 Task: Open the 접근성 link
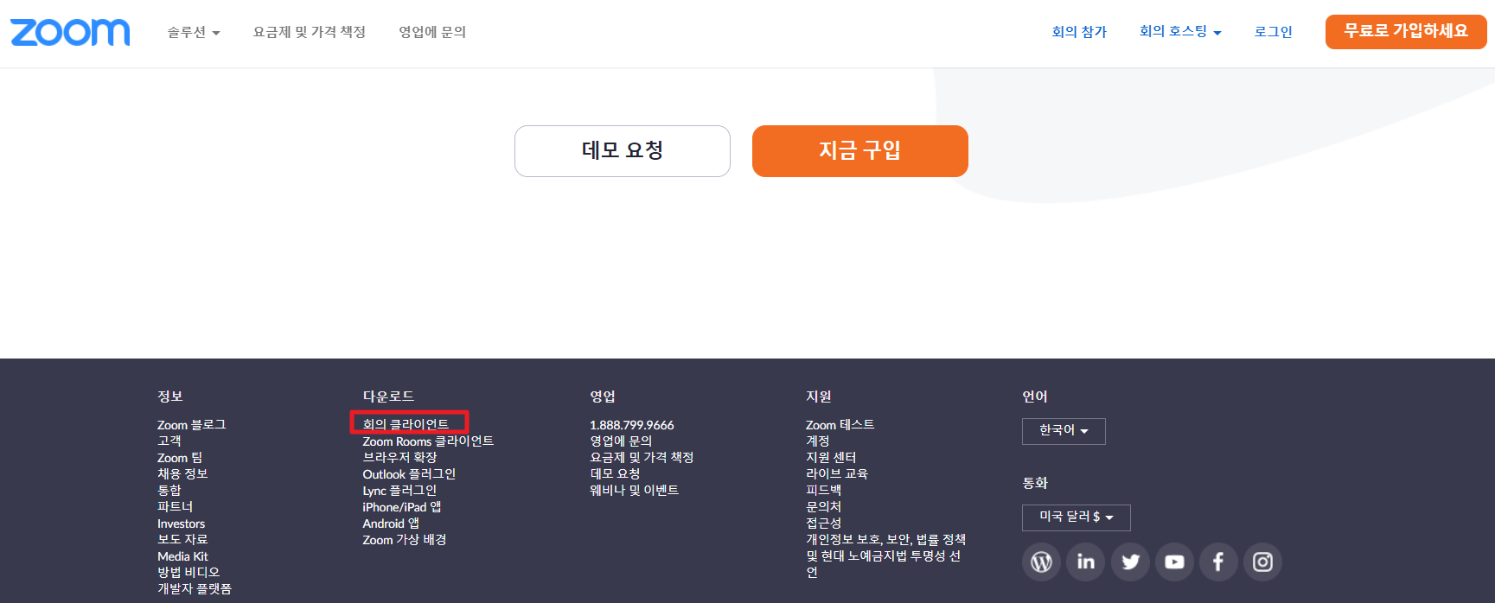[x=823, y=523]
